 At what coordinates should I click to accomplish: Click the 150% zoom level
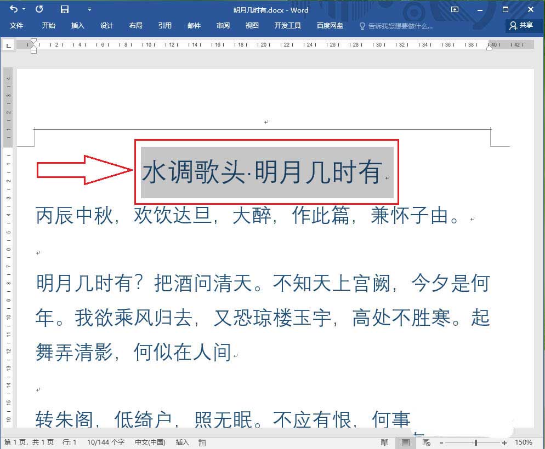524,442
